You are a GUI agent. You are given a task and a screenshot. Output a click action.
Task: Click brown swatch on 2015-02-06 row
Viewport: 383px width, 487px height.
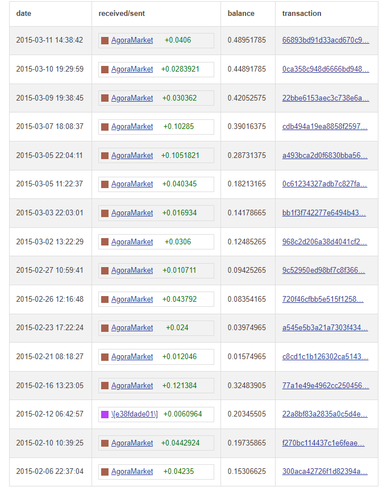105,472
